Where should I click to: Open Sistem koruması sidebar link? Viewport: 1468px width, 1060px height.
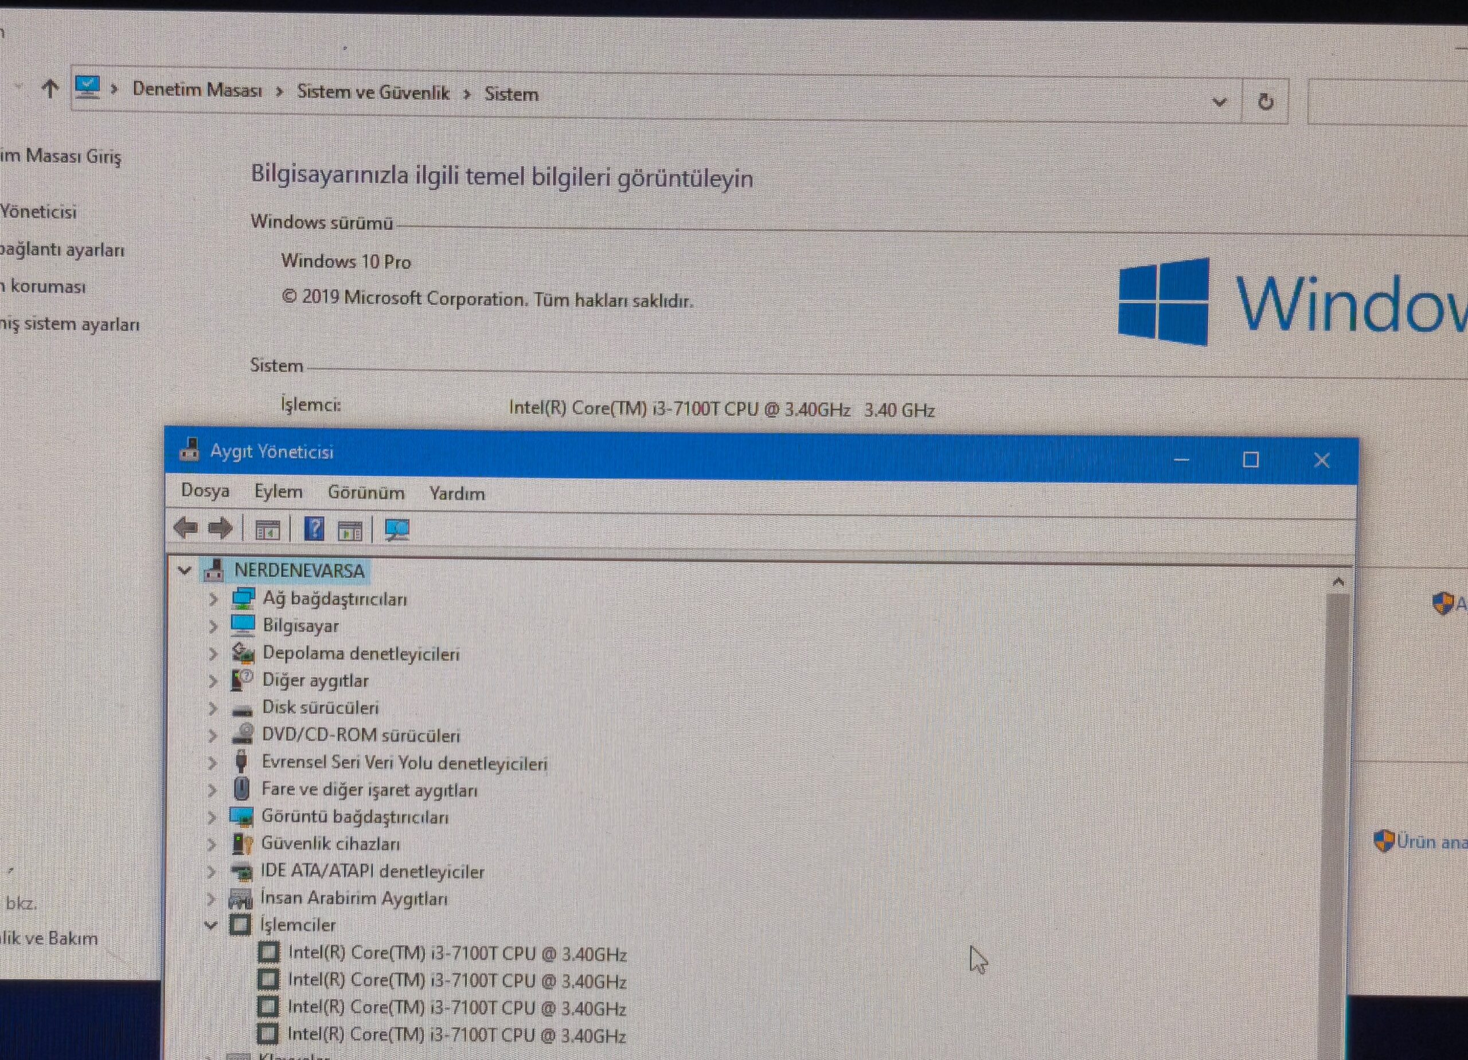click(x=42, y=286)
